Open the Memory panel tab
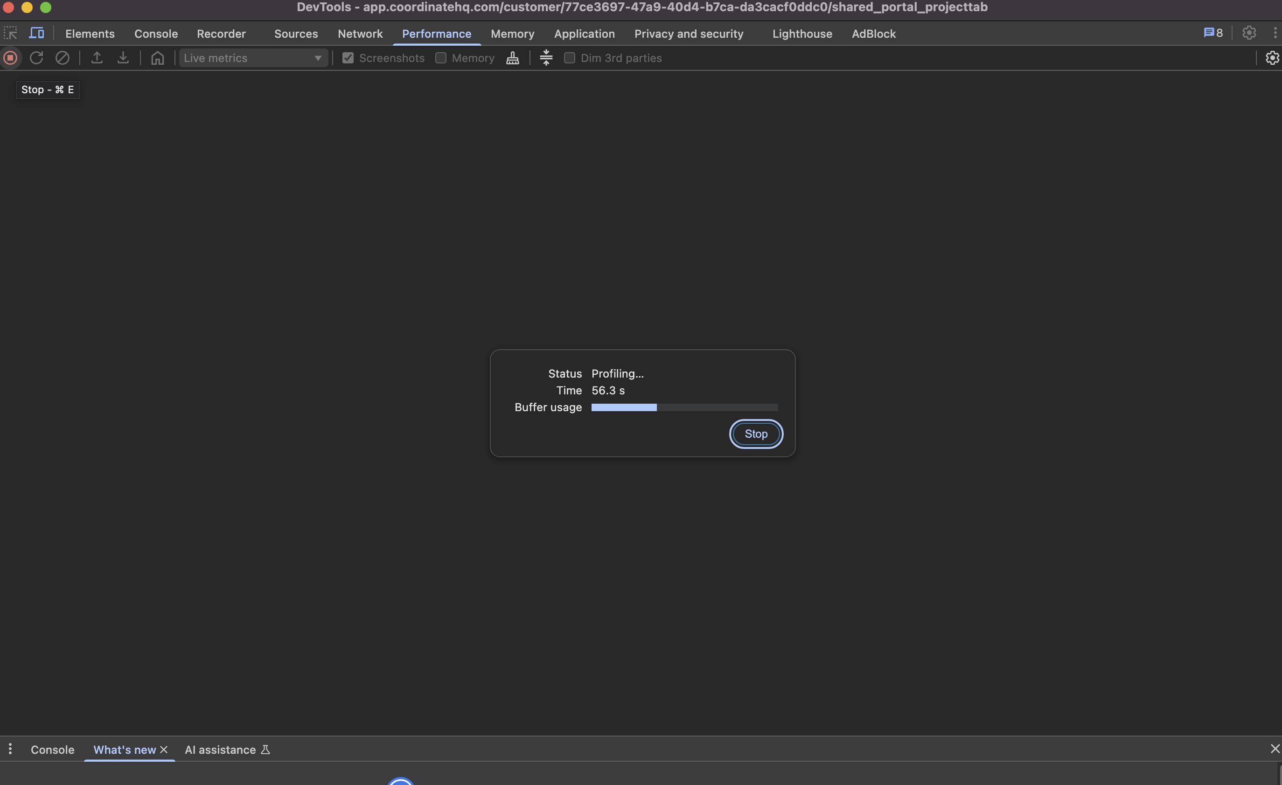Screen dimensions: 1282x785 pyautogui.click(x=513, y=33)
